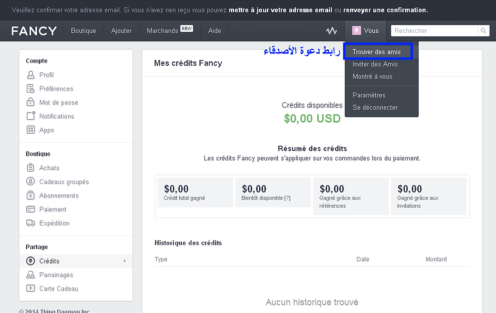Image resolution: width=496 pixels, height=313 pixels.
Task: Open the activity pulse icon in header
Action: coord(331,31)
